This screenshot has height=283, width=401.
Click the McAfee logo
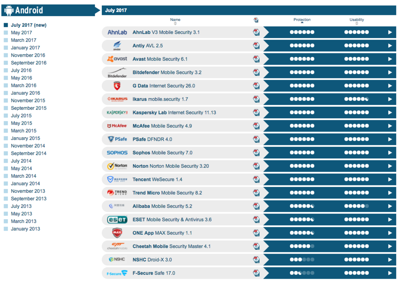pos(117,126)
